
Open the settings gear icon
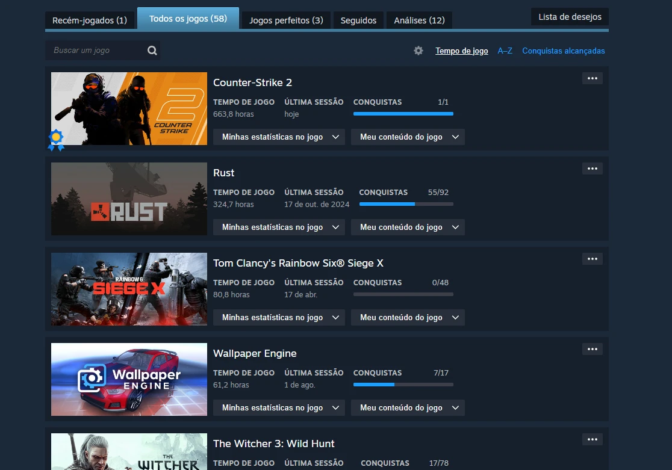pos(418,51)
